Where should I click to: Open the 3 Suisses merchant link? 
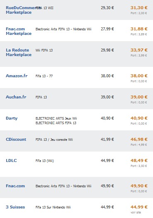15,207
